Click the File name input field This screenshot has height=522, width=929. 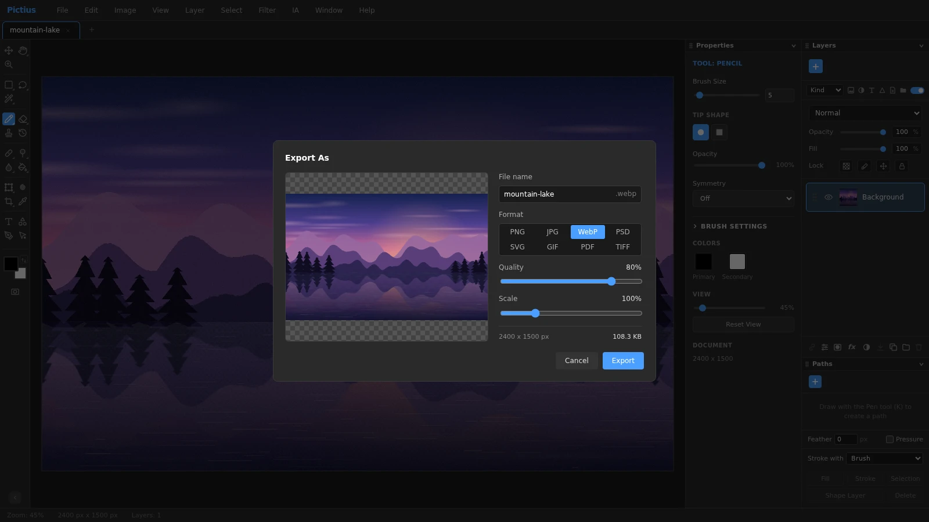570,194
